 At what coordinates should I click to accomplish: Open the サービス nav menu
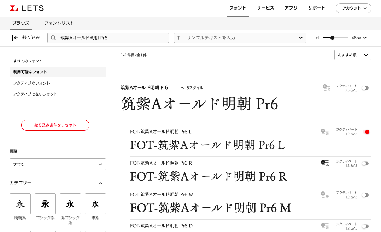pos(265,8)
